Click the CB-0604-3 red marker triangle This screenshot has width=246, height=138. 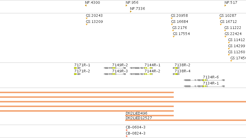pyautogui.click(x=126, y=130)
